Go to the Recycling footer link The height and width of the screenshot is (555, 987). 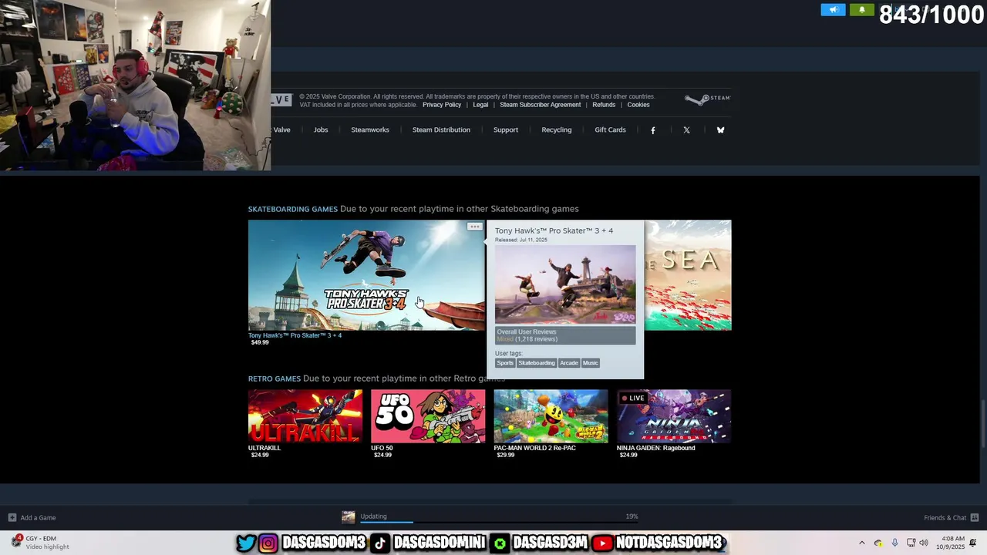tap(557, 129)
